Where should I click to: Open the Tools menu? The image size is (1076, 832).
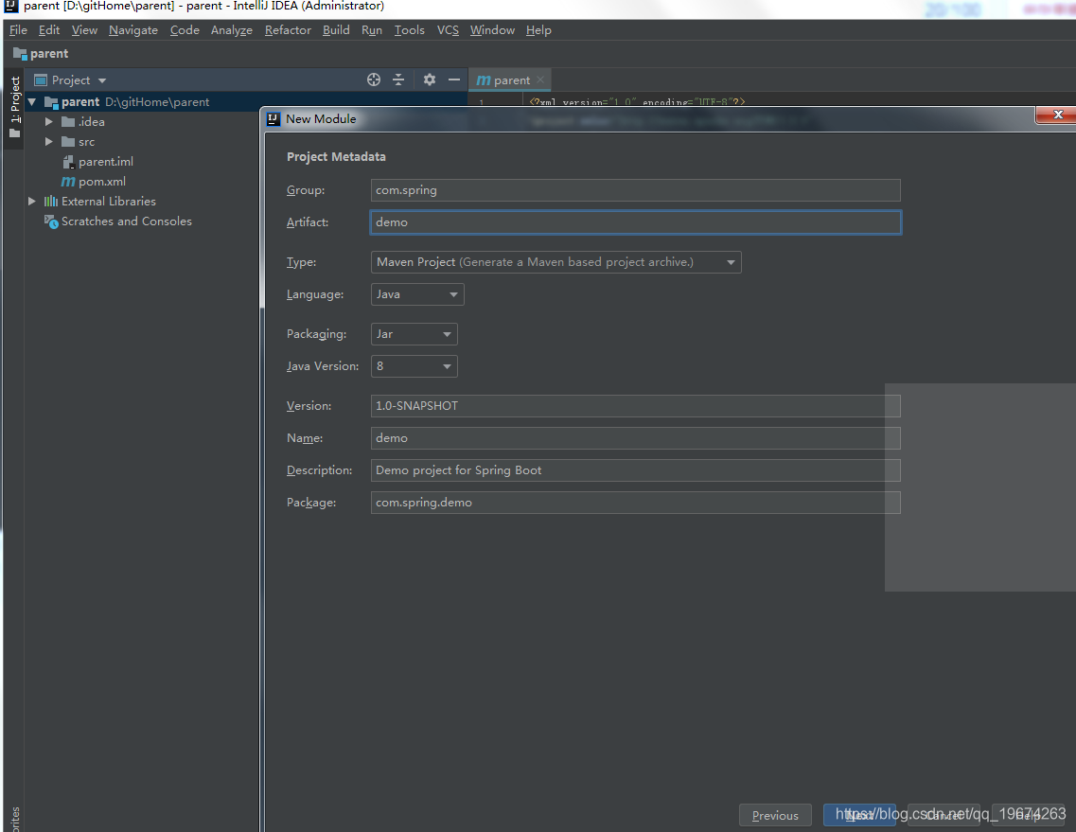(x=409, y=30)
